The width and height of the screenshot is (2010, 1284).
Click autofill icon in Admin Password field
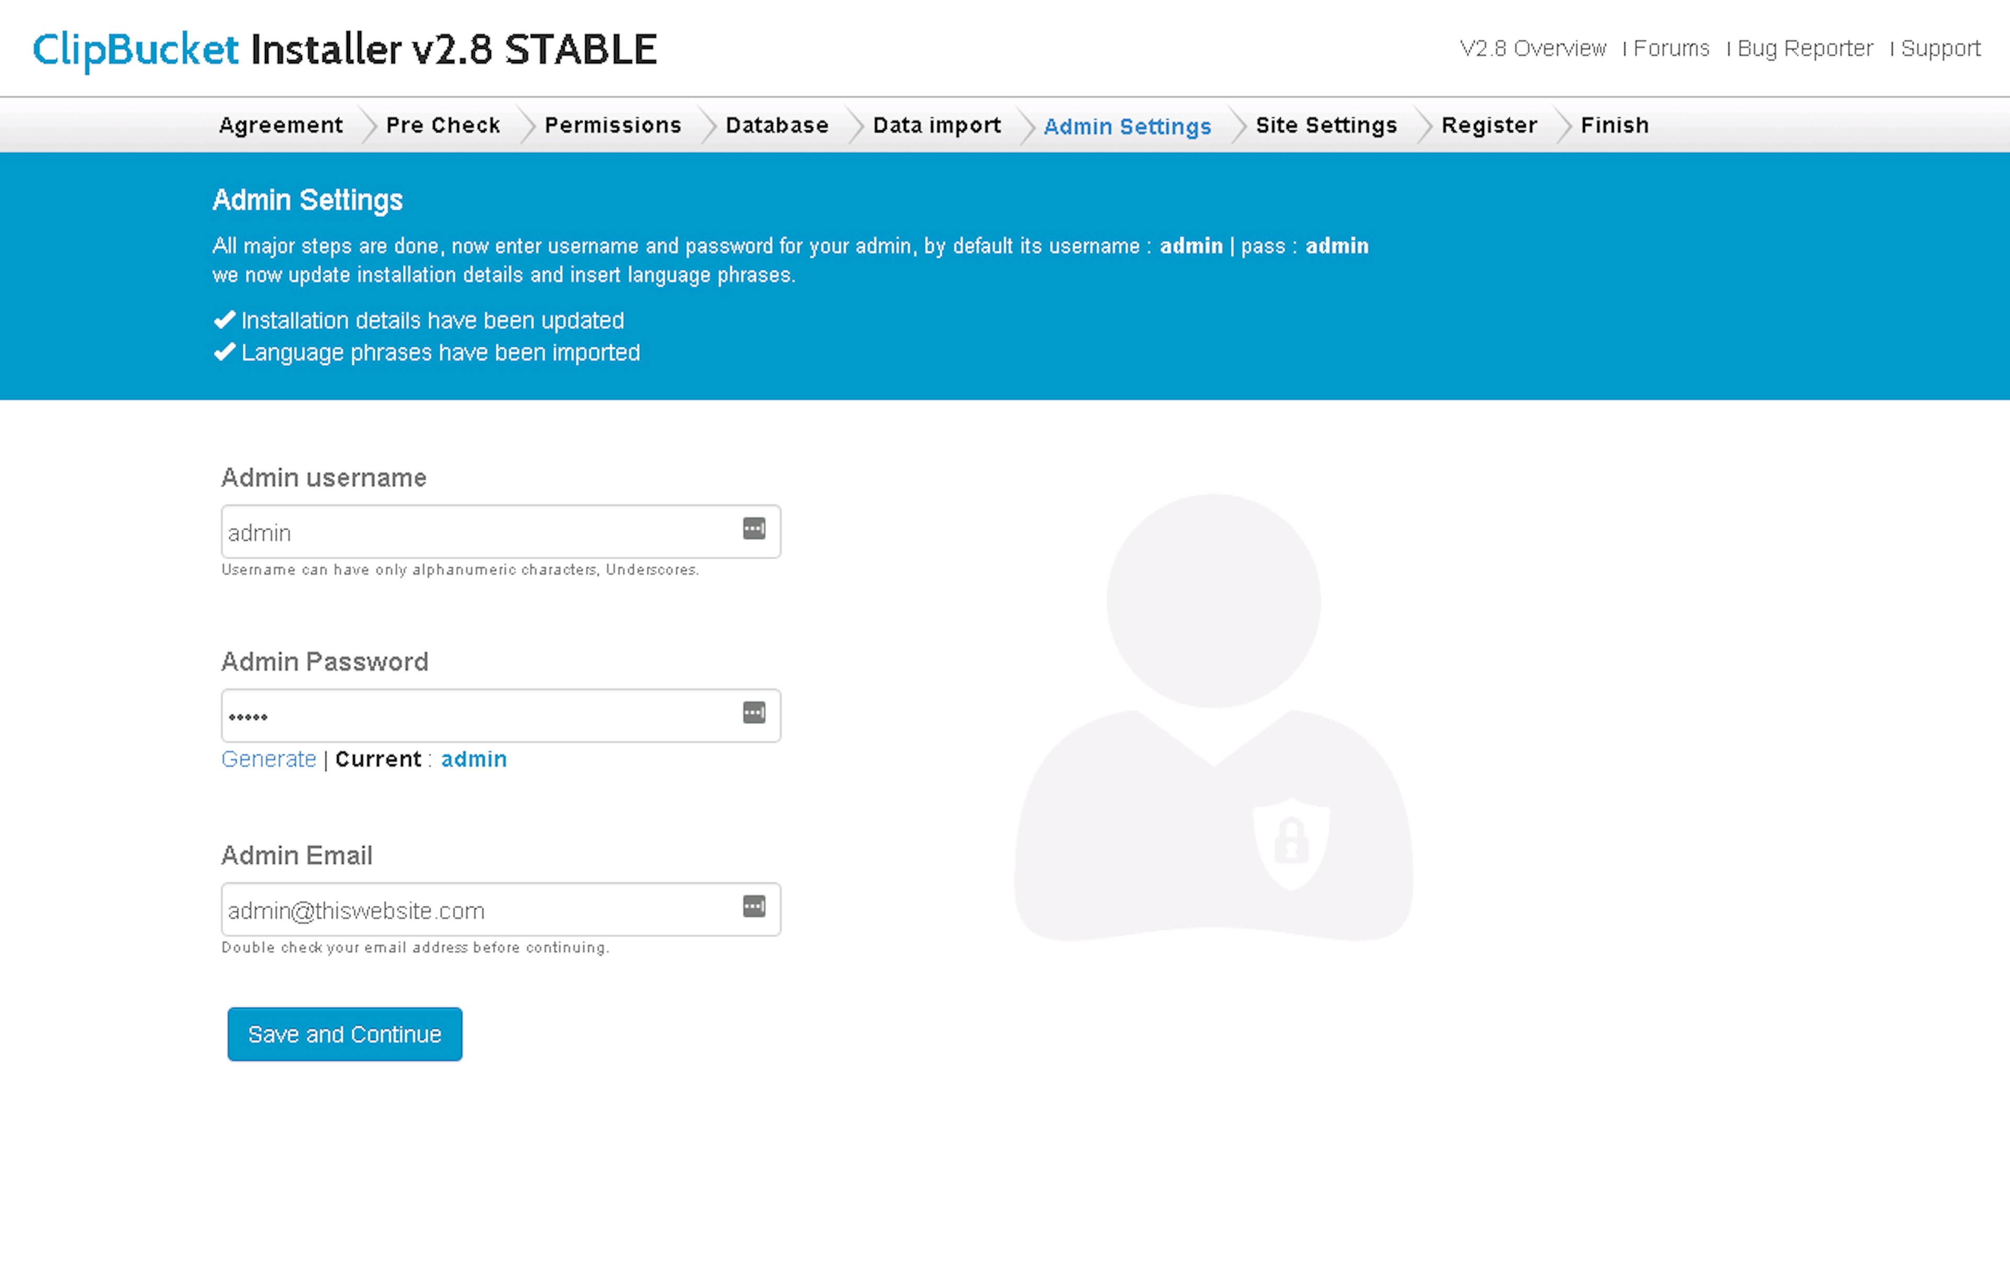point(754,713)
